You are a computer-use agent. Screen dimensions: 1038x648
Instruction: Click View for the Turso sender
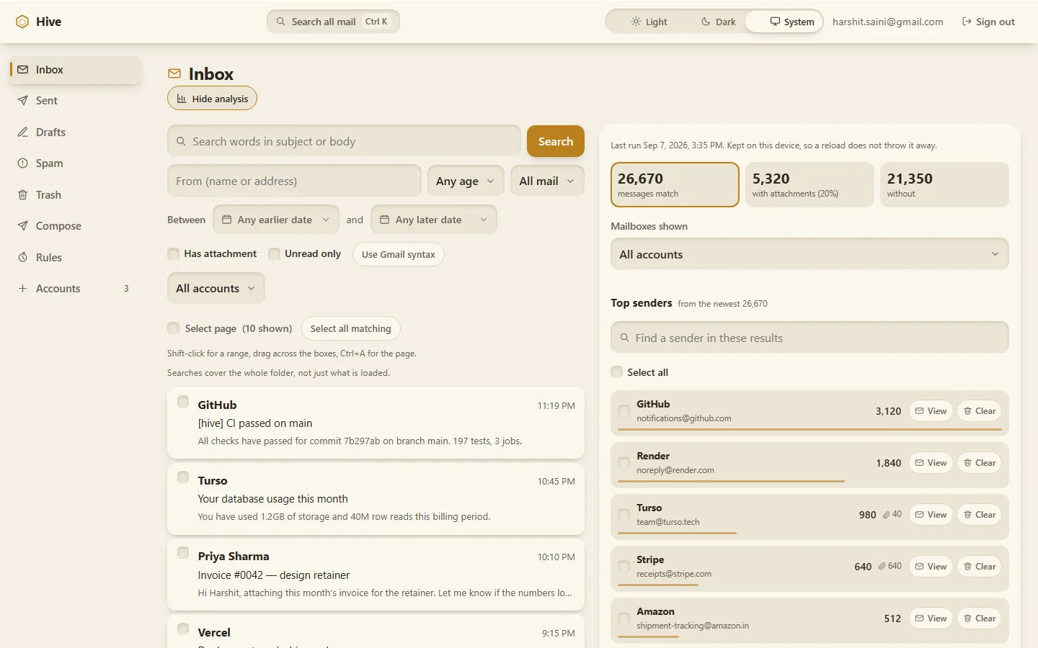pos(931,515)
